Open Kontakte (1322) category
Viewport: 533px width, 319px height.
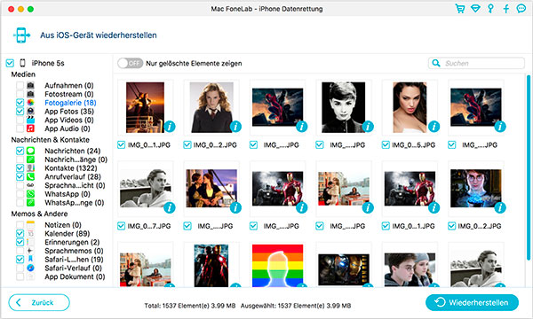[71, 168]
